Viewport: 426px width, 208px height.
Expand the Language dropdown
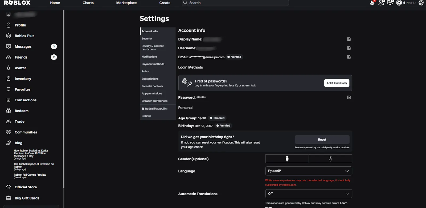pos(309,171)
